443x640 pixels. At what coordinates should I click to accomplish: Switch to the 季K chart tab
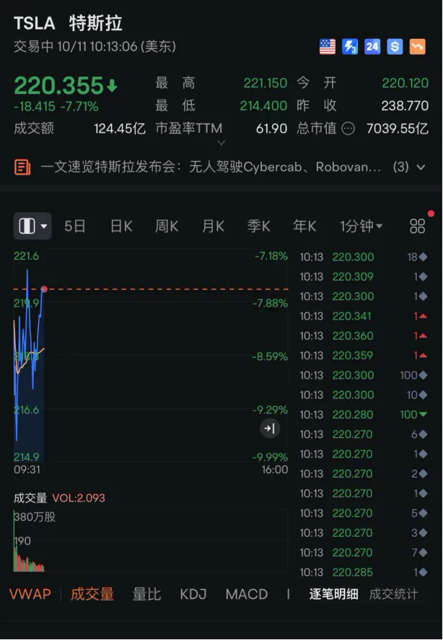(x=258, y=226)
